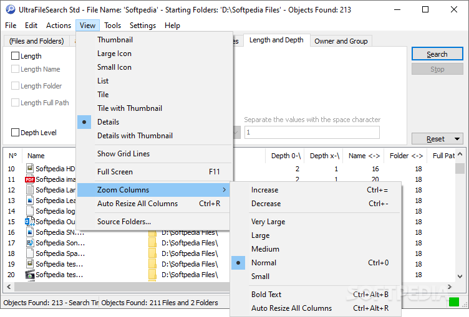Click the blank file icon in row 14
The width and height of the screenshot is (469, 317).
[30, 211]
